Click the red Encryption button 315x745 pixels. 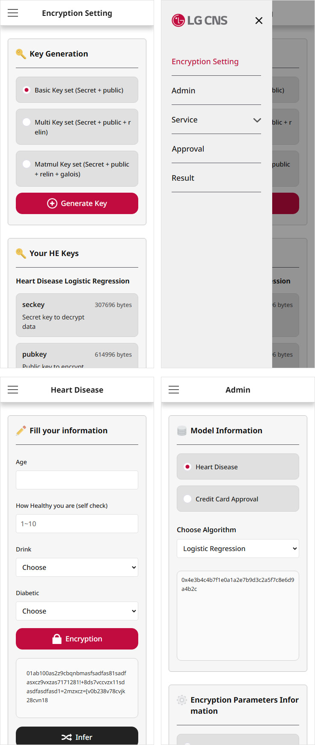click(x=77, y=639)
